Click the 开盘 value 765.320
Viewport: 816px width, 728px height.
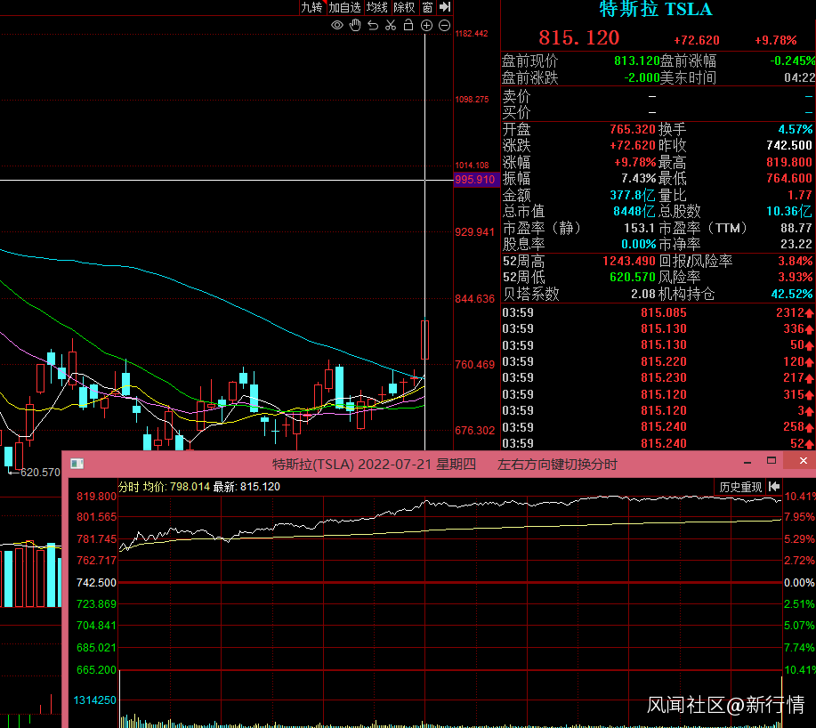[x=632, y=129]
